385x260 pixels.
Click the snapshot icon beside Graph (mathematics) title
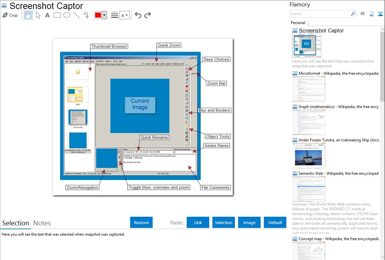click(x=295, y=107)
